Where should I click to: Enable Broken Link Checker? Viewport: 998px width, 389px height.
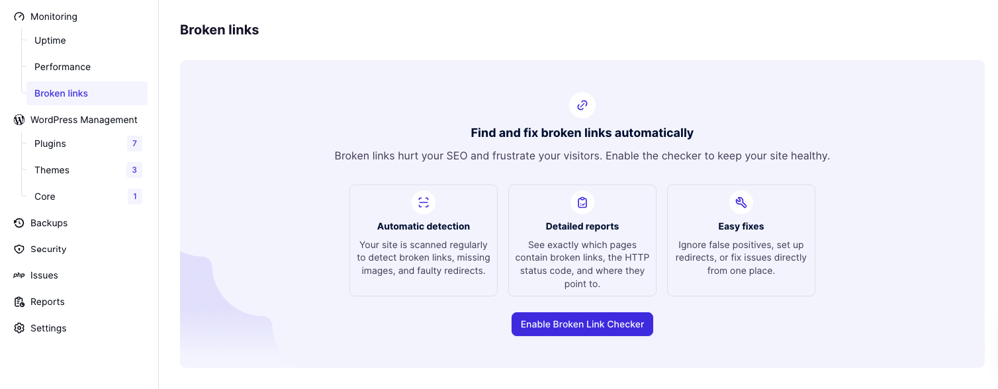point(582,324)
